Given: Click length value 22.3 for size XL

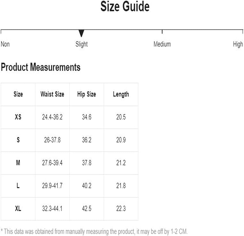Looking at the screenshot, I should pos(121,208).
